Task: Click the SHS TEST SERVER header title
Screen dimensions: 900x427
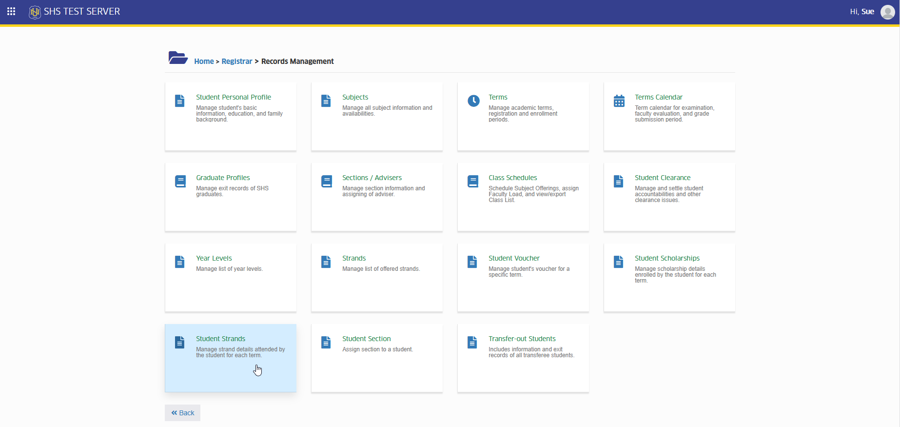Action: click(x=82, y=11)
